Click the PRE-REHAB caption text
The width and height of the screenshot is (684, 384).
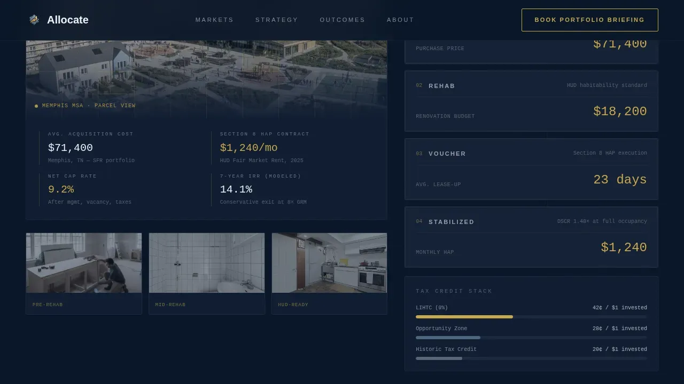click(x=48, y=305)
